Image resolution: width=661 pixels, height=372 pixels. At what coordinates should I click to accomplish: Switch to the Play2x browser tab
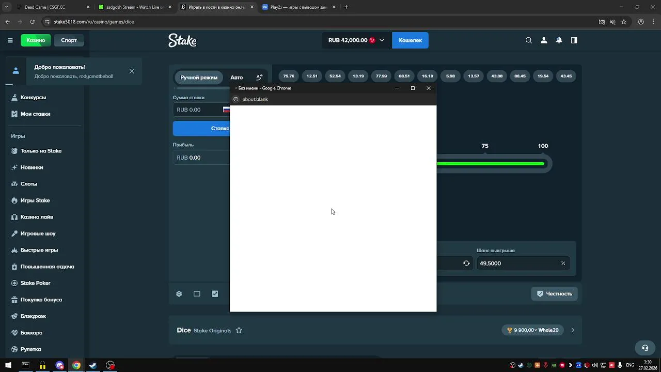click(298, 7)
